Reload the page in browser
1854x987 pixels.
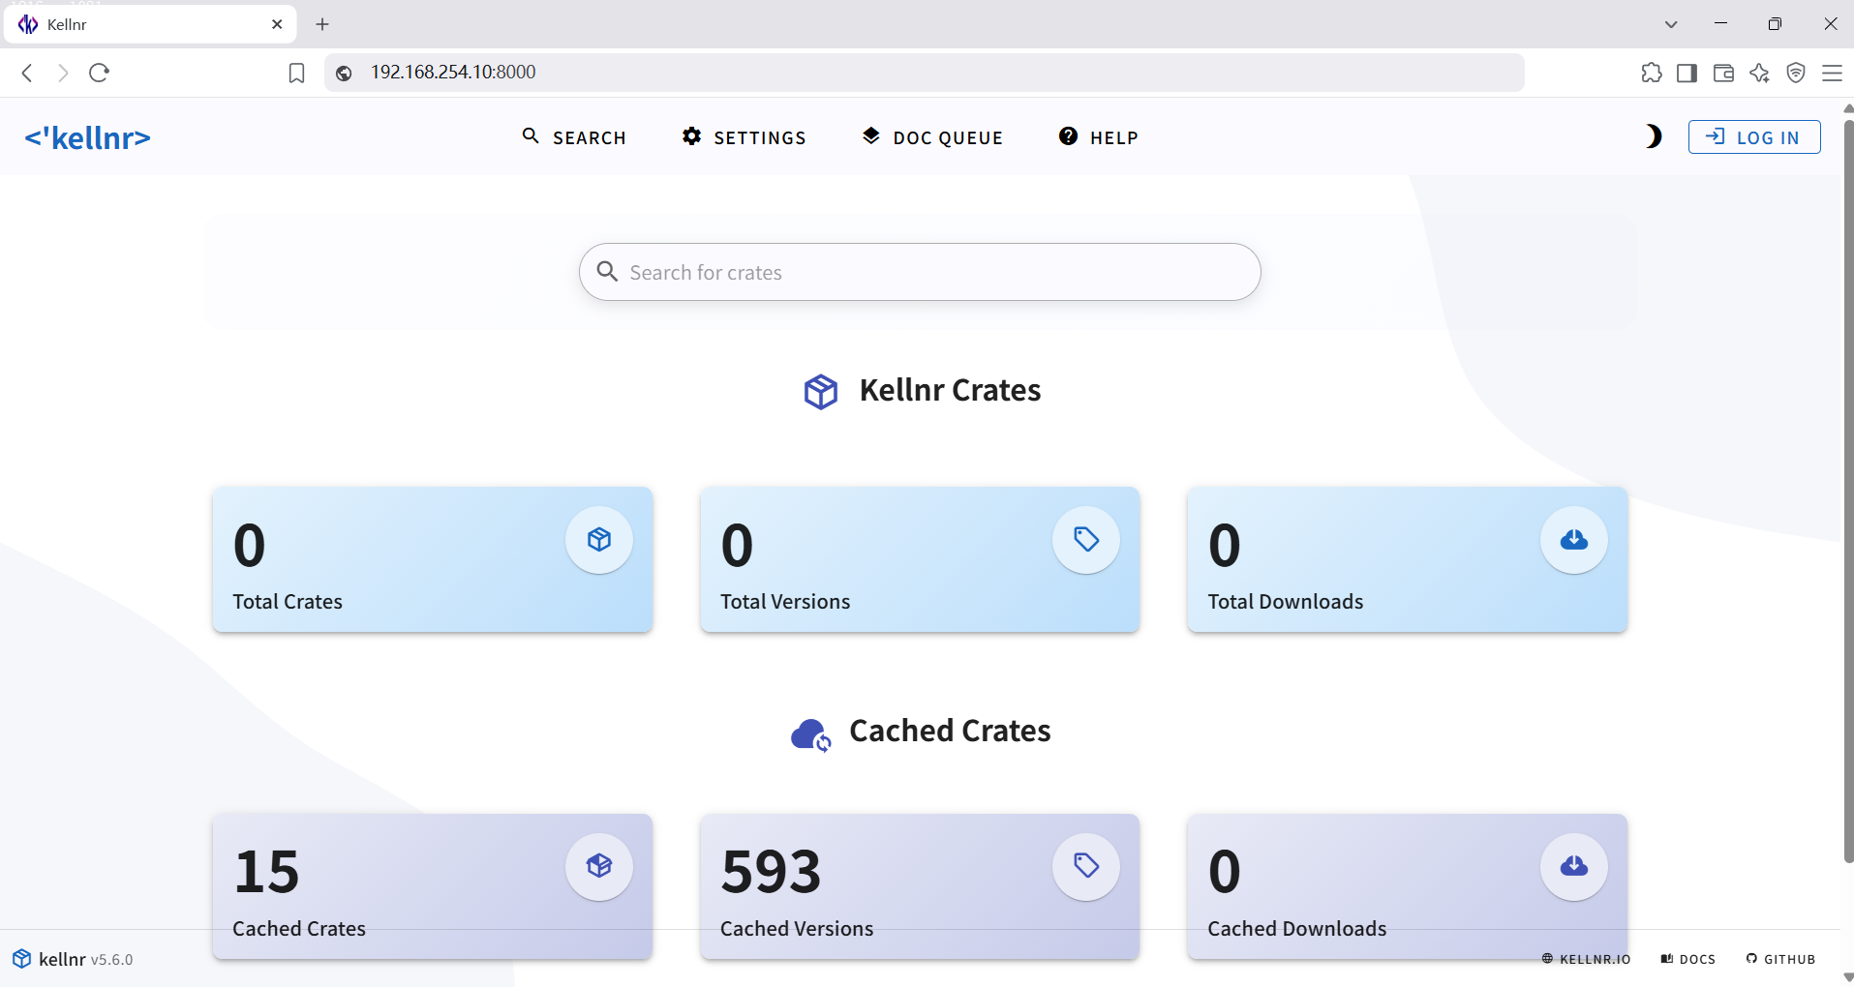tap(99, 73)
